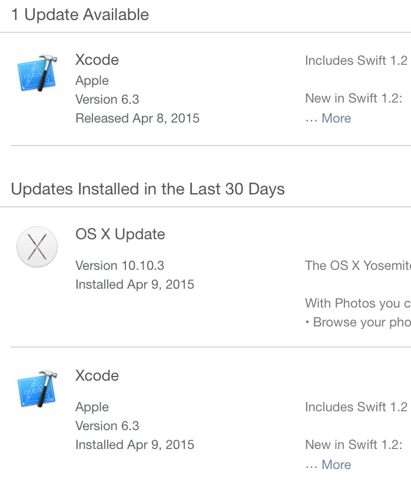
Task: Open the OS X Update title
Action: pos(120,235)
